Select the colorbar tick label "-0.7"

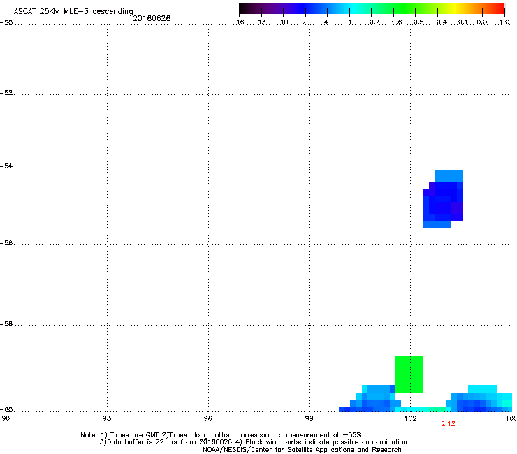click(372, 22)
